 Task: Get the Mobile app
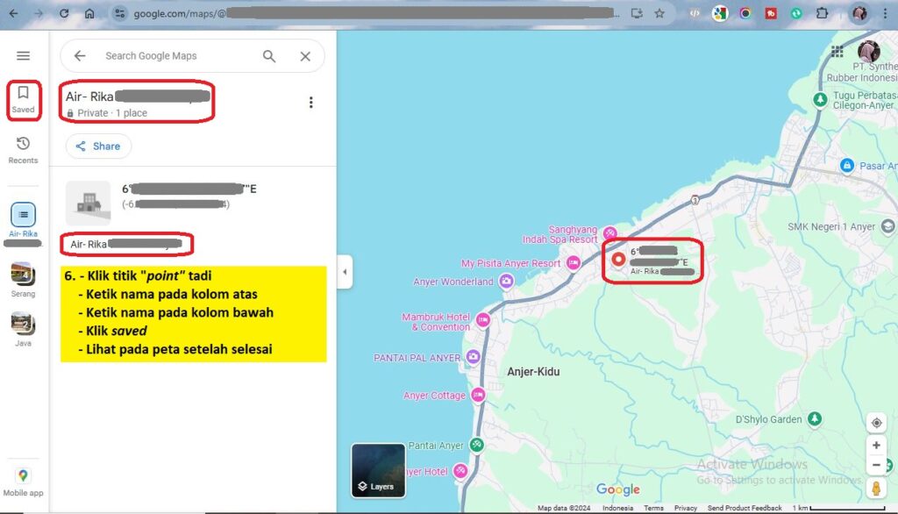pos(23,482)
